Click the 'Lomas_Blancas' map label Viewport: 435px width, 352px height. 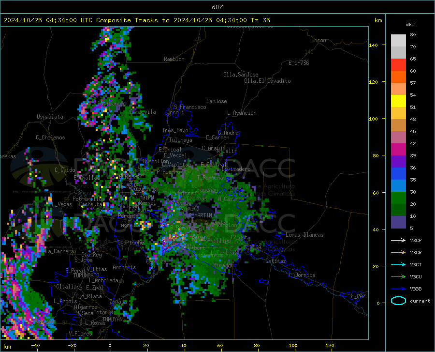pos(304,235)
